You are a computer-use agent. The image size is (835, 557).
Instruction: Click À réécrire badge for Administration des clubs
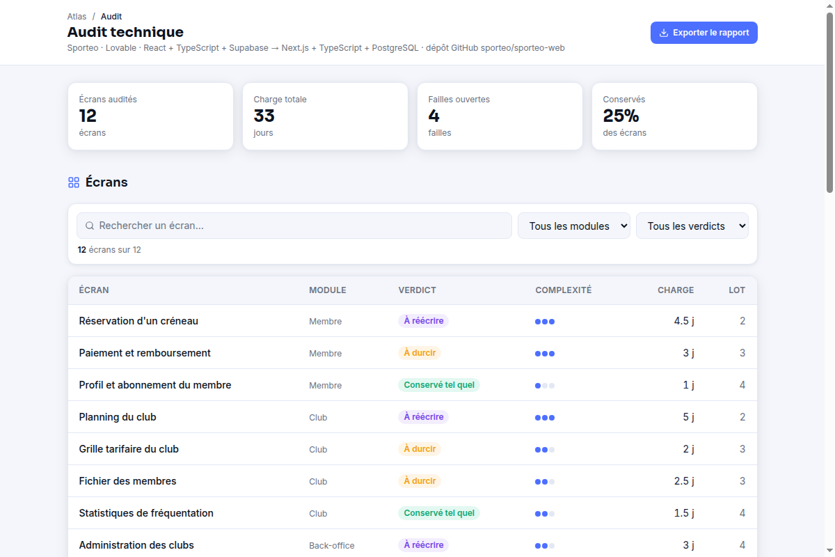(x=424, y=545)
